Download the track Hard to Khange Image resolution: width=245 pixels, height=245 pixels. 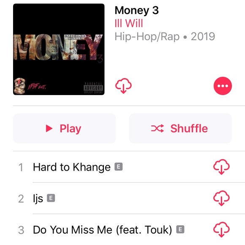pyautogui.click(x=221, y=167)
